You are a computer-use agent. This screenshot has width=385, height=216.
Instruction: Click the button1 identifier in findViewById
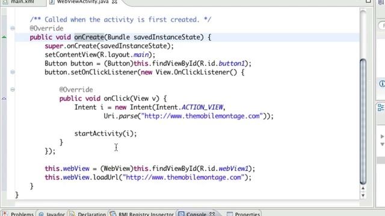(232, 64)
